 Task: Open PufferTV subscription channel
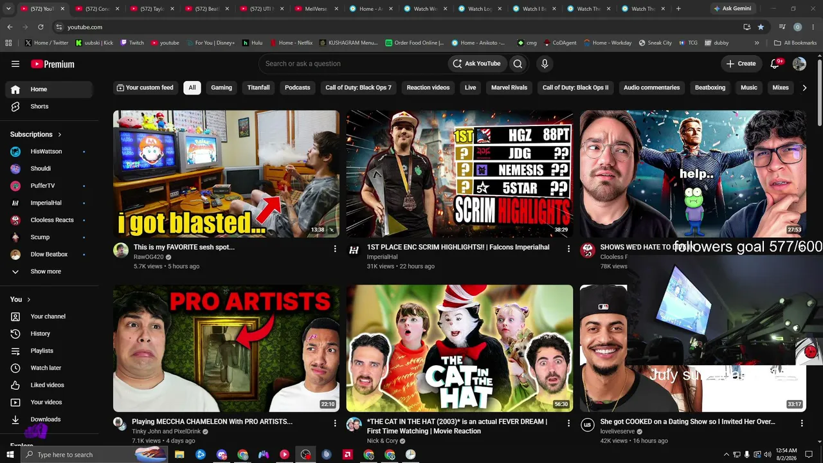(x=49, y=186)
